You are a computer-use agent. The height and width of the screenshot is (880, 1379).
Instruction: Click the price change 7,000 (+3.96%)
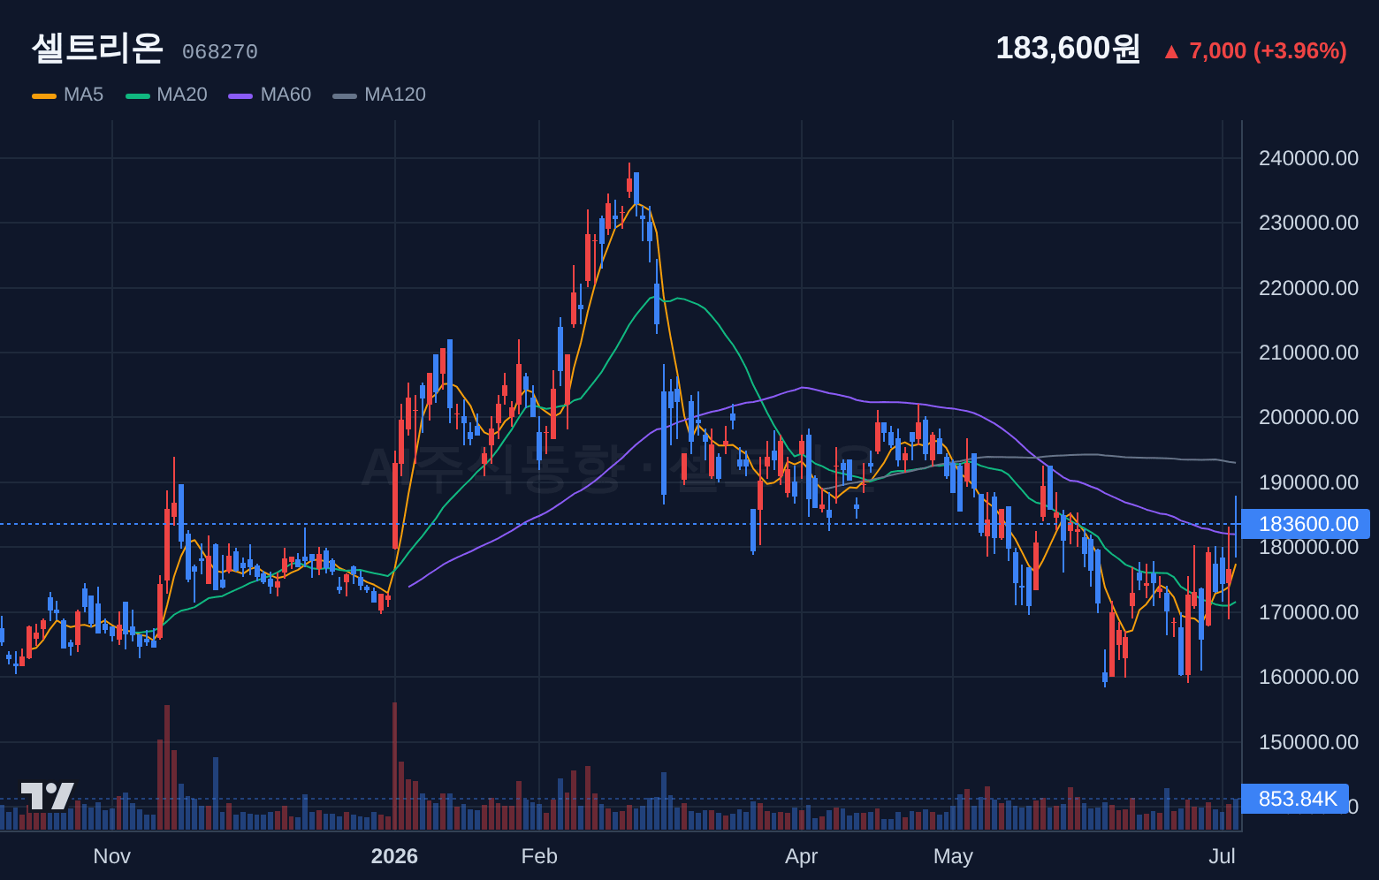coord(1268,51)
